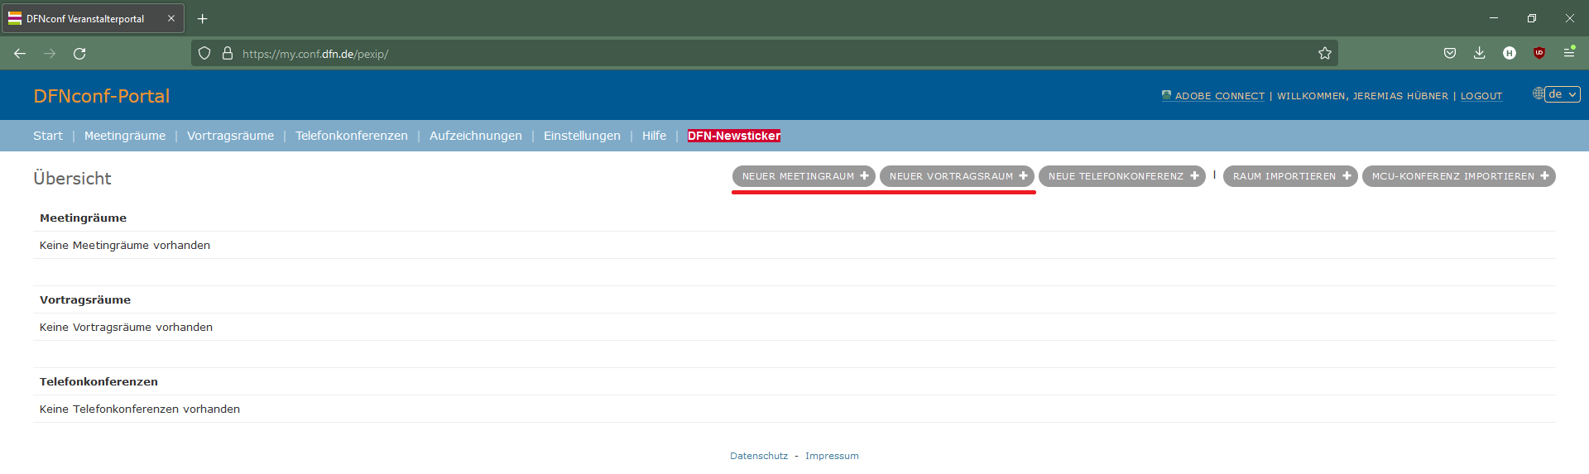
Task: Focus the browser URL address field
Action: point(745,54)
